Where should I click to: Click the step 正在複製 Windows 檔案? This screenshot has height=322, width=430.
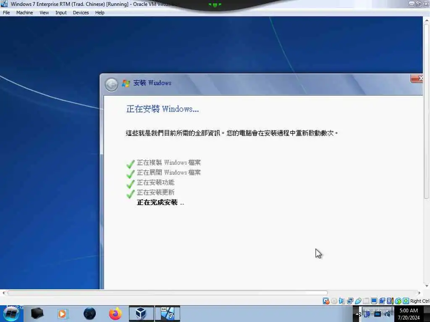coord(169,163)
